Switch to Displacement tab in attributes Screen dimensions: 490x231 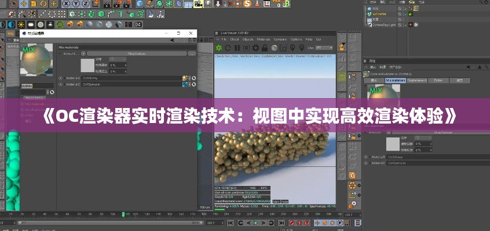coord(416,80)
